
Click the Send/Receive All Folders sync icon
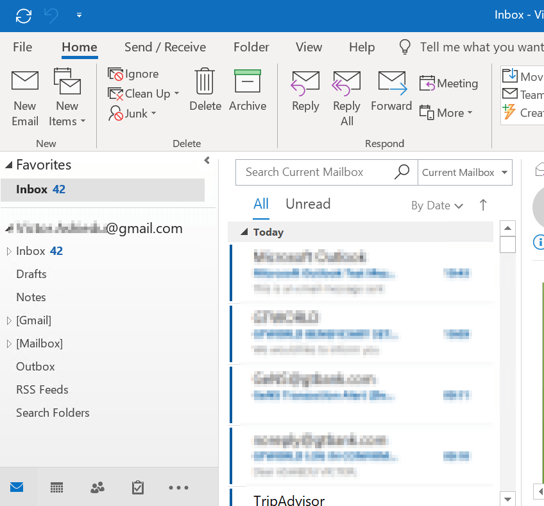pyautogui.click(x=24, y=15)
